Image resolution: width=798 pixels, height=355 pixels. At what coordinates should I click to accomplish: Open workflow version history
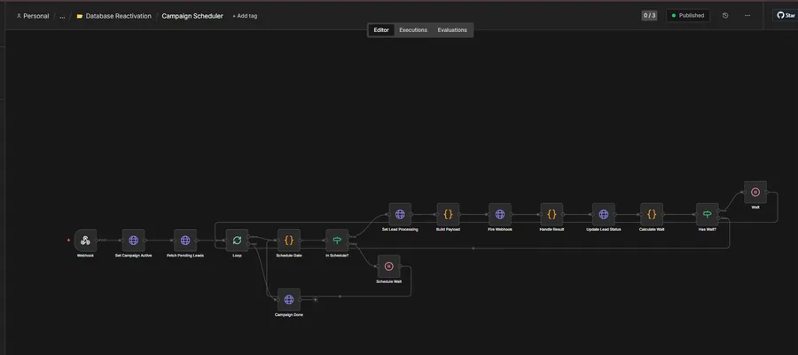click(725, 16)
